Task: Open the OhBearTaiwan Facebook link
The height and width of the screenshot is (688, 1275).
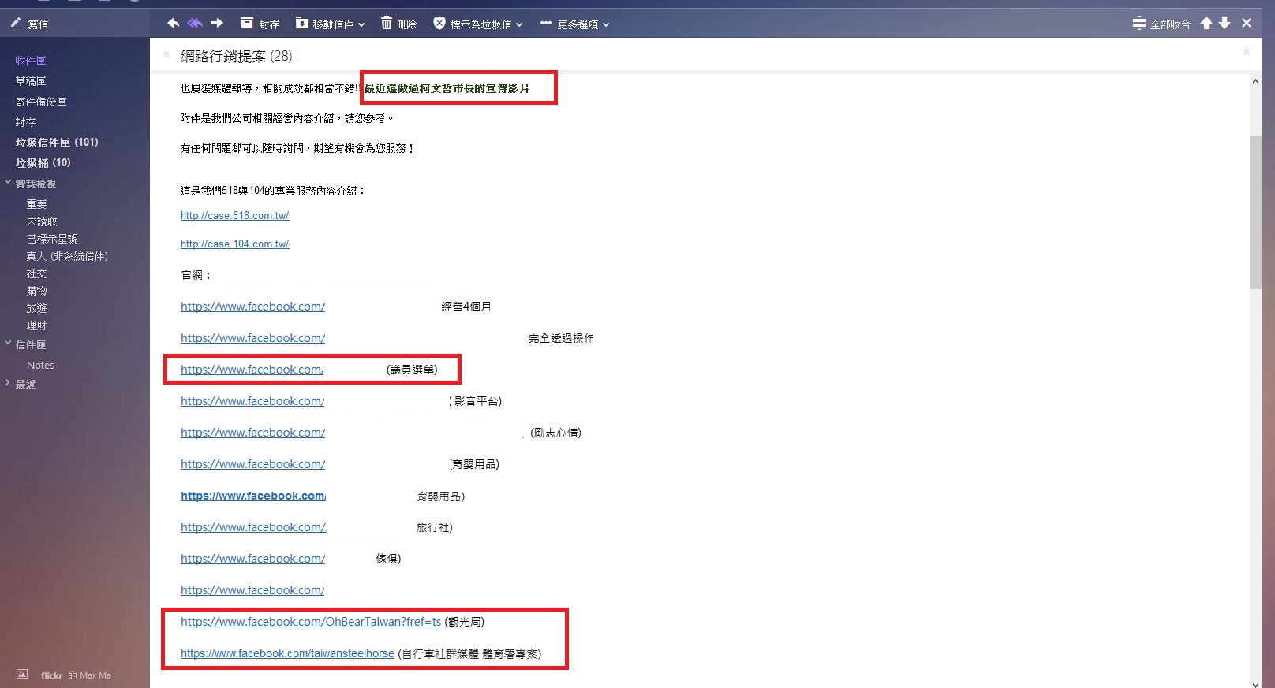Action: click(310, 622)
